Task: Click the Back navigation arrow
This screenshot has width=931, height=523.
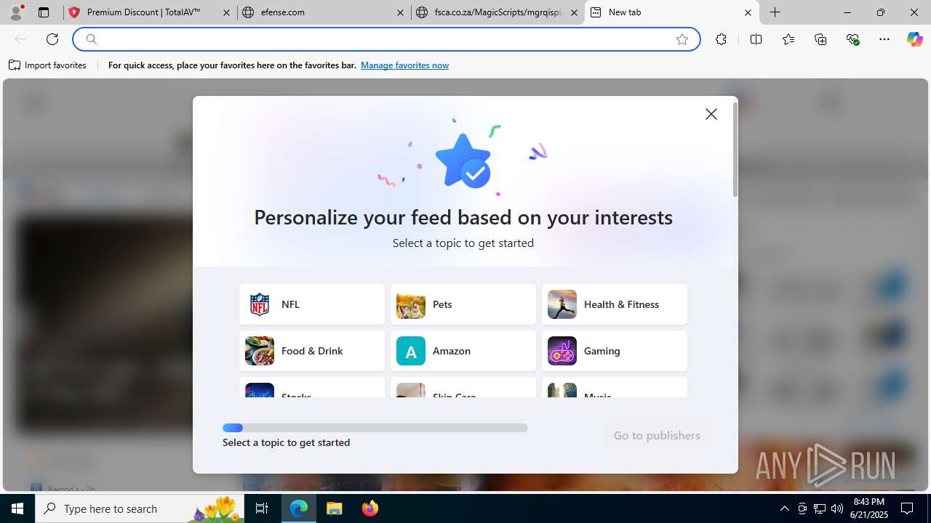Action: 20,39
